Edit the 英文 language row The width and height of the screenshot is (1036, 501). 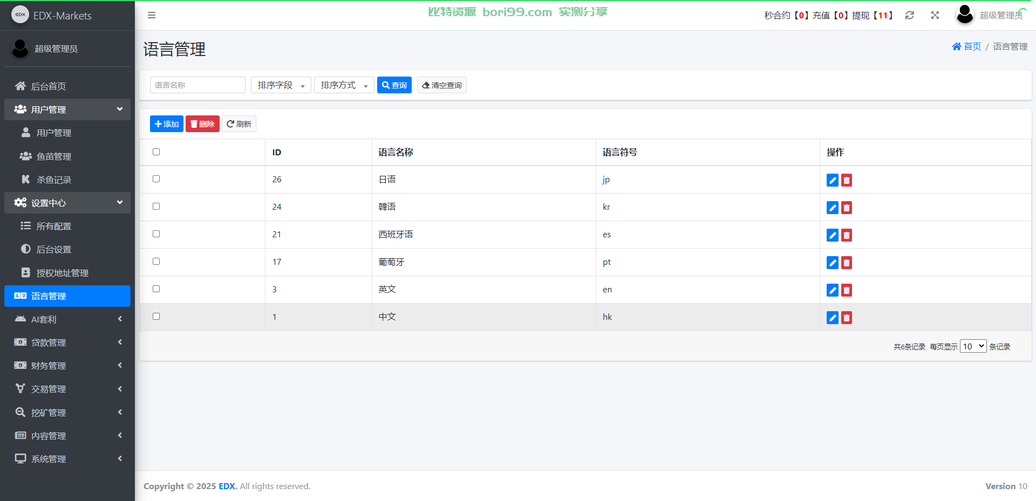[x=833, y=290]
